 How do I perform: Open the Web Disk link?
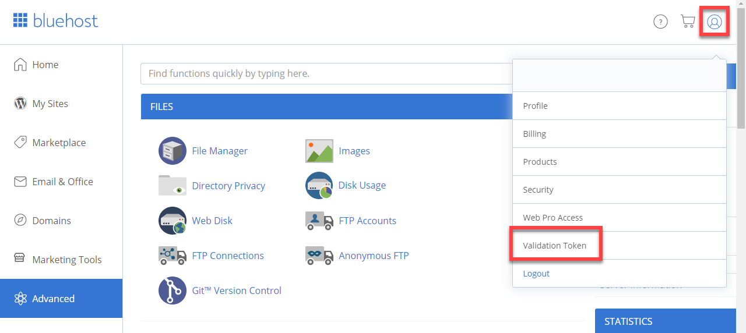click(x=212, y=221)
